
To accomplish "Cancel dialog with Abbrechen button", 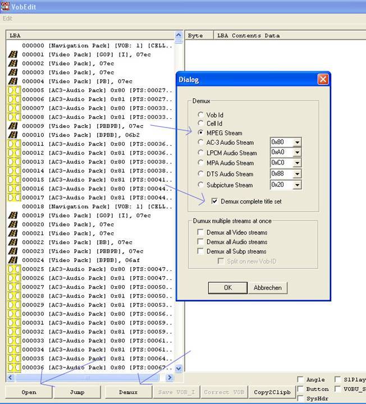I will point(268,287).
